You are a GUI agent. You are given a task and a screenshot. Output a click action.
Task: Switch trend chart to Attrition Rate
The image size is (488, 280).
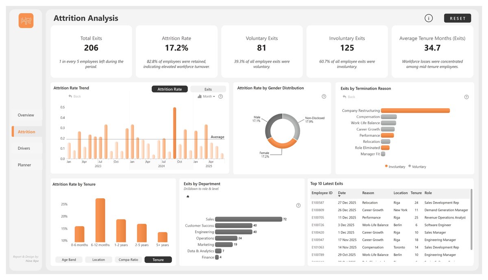[170, 89]
